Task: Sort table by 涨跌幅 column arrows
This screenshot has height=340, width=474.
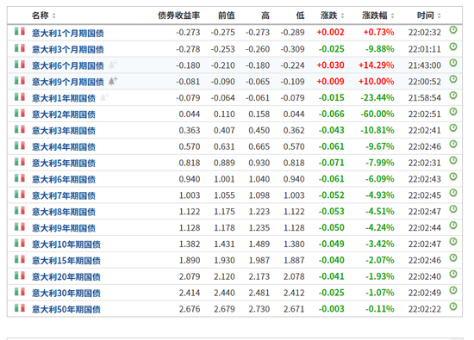Action: click(392, 15)
